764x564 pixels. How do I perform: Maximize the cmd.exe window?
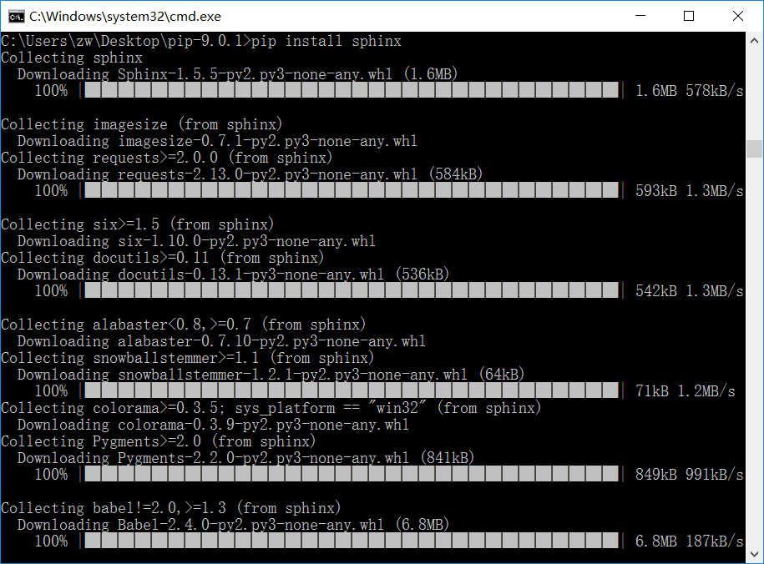pos(689,16)
